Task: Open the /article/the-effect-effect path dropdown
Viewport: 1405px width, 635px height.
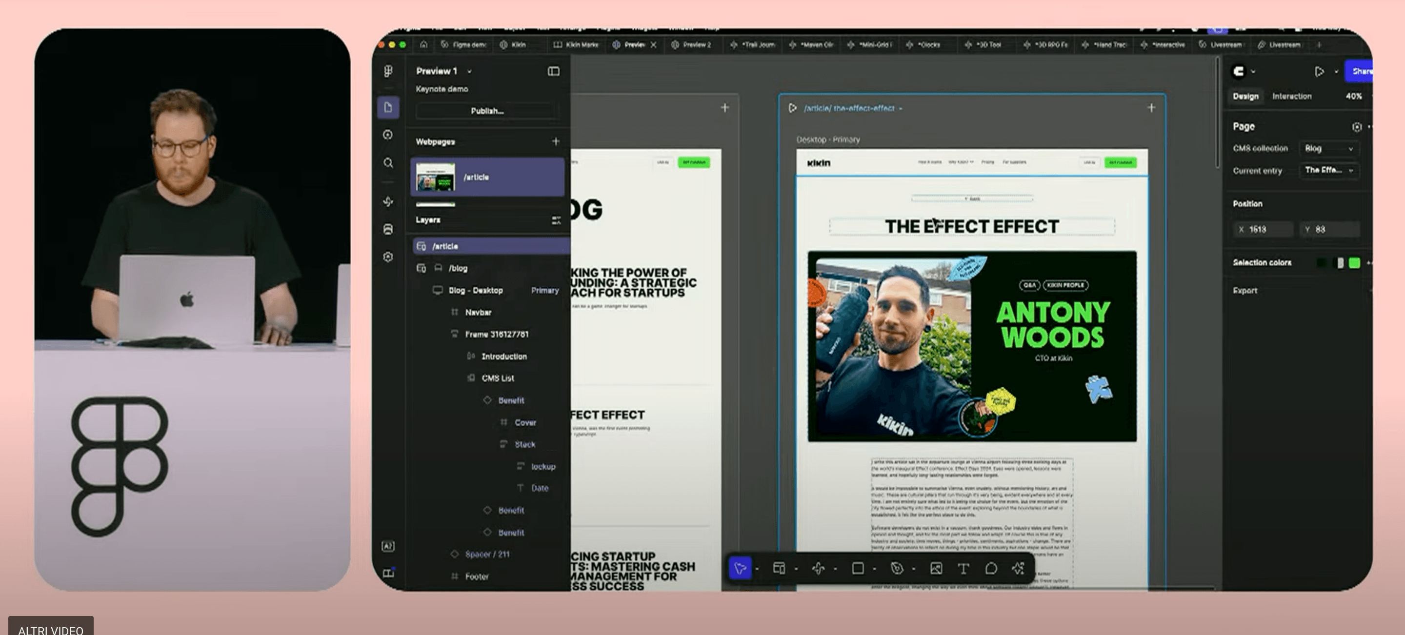Action: pyautogui.click(x=901, y=109)
